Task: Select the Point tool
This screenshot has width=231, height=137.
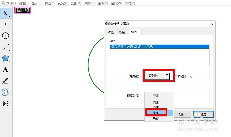Action: click(5, 24)
